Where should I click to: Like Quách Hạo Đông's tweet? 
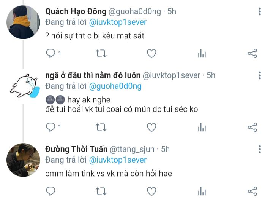[x=151, y=53]
